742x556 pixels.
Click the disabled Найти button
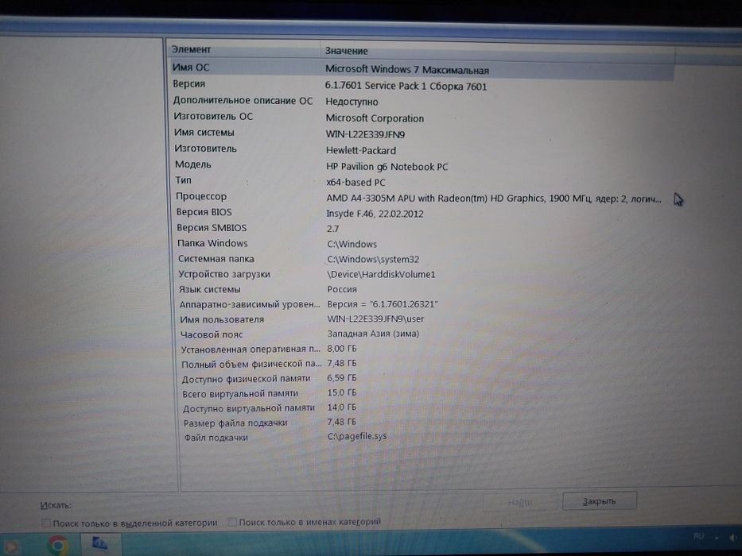[520, 502]
